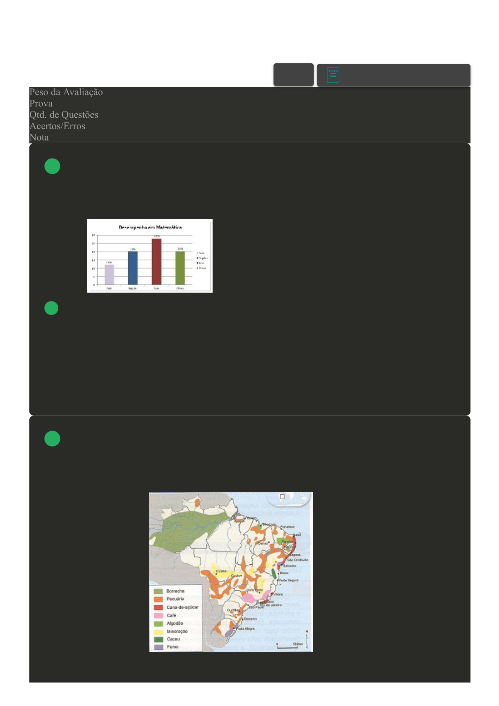Screen dimensions: 499x706
Task: Click the Acertos/Erros label
Action: tap(57, 126)
